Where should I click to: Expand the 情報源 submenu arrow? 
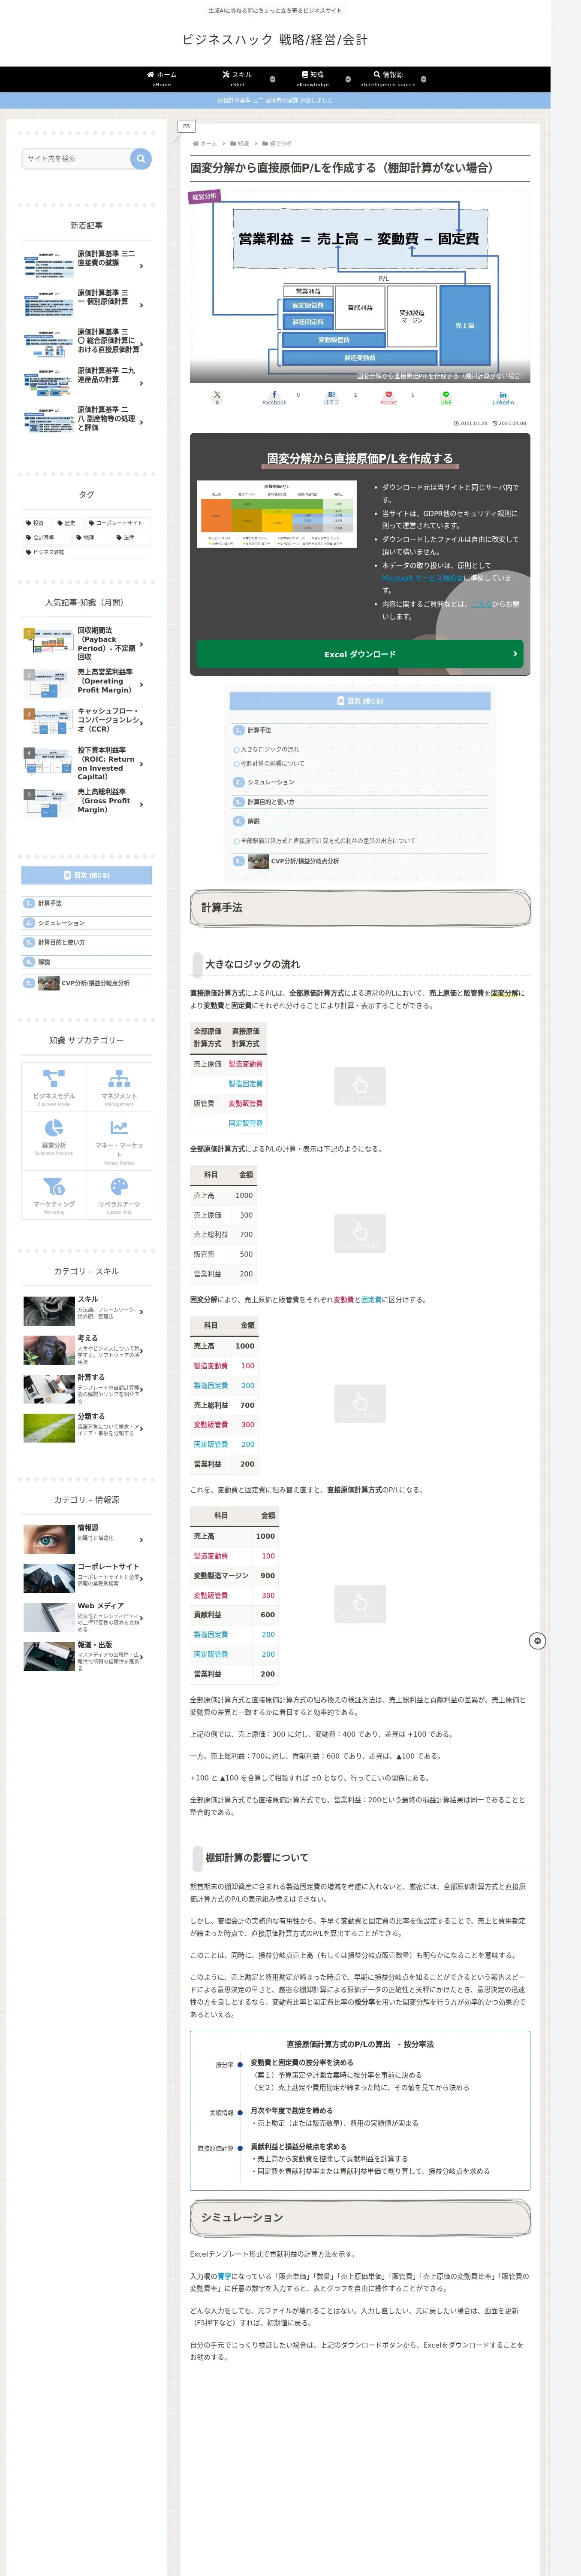[423, 79]
